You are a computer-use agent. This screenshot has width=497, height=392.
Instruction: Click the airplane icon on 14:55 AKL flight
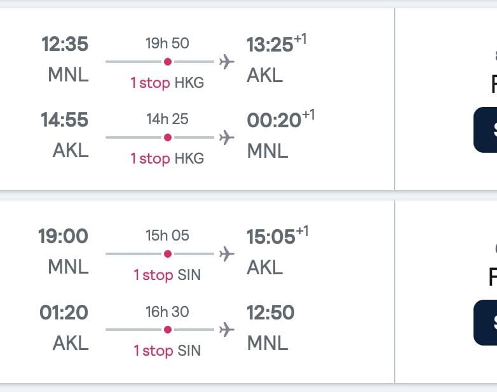tap(226, 137)
